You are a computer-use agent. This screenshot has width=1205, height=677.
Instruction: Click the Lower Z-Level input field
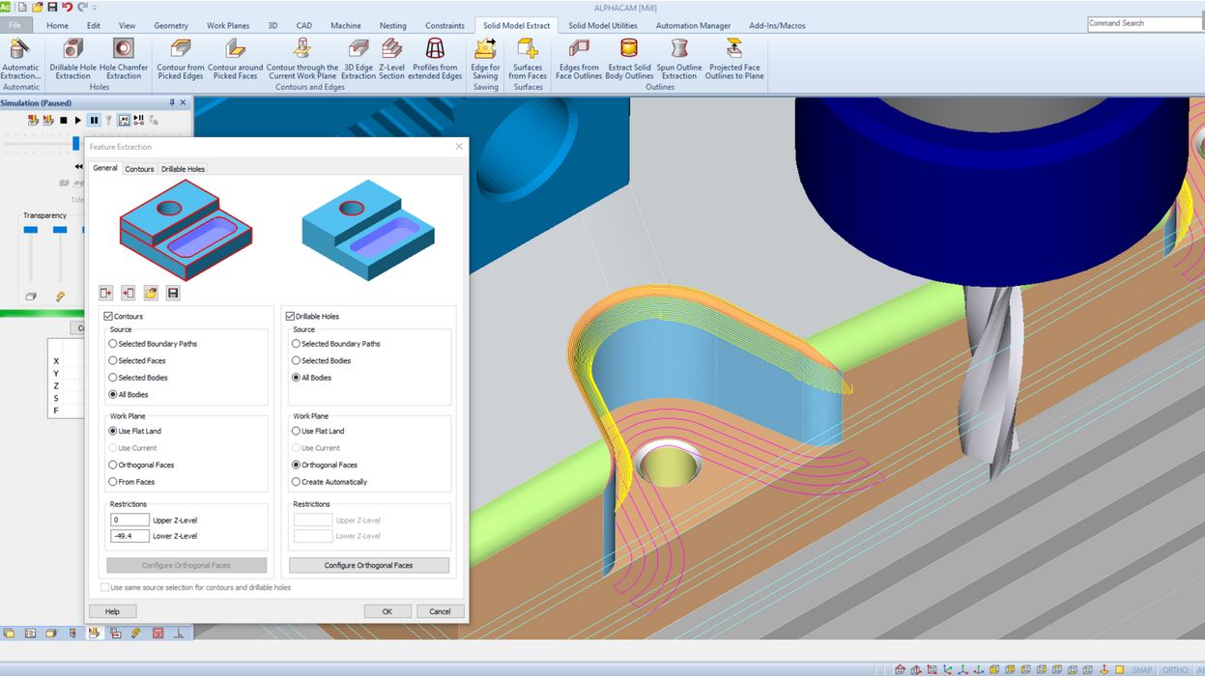click(x=129, y=536)
